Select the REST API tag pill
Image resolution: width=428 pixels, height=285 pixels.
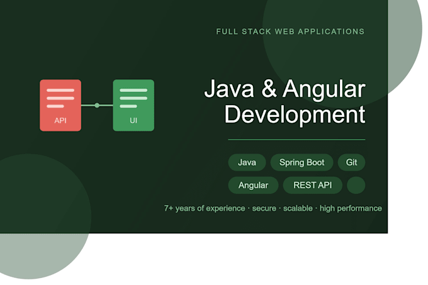pos(313,185)
